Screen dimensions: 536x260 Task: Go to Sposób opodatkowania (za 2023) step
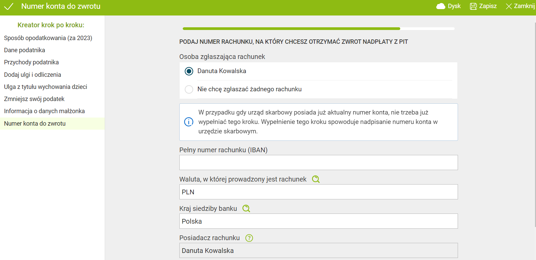pos(48,38)
